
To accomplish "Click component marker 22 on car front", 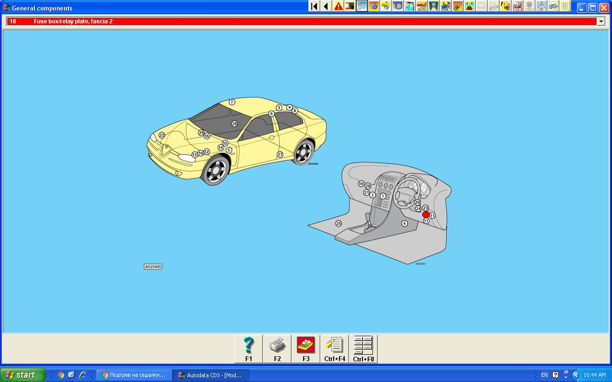I will (x=162, y=136).
